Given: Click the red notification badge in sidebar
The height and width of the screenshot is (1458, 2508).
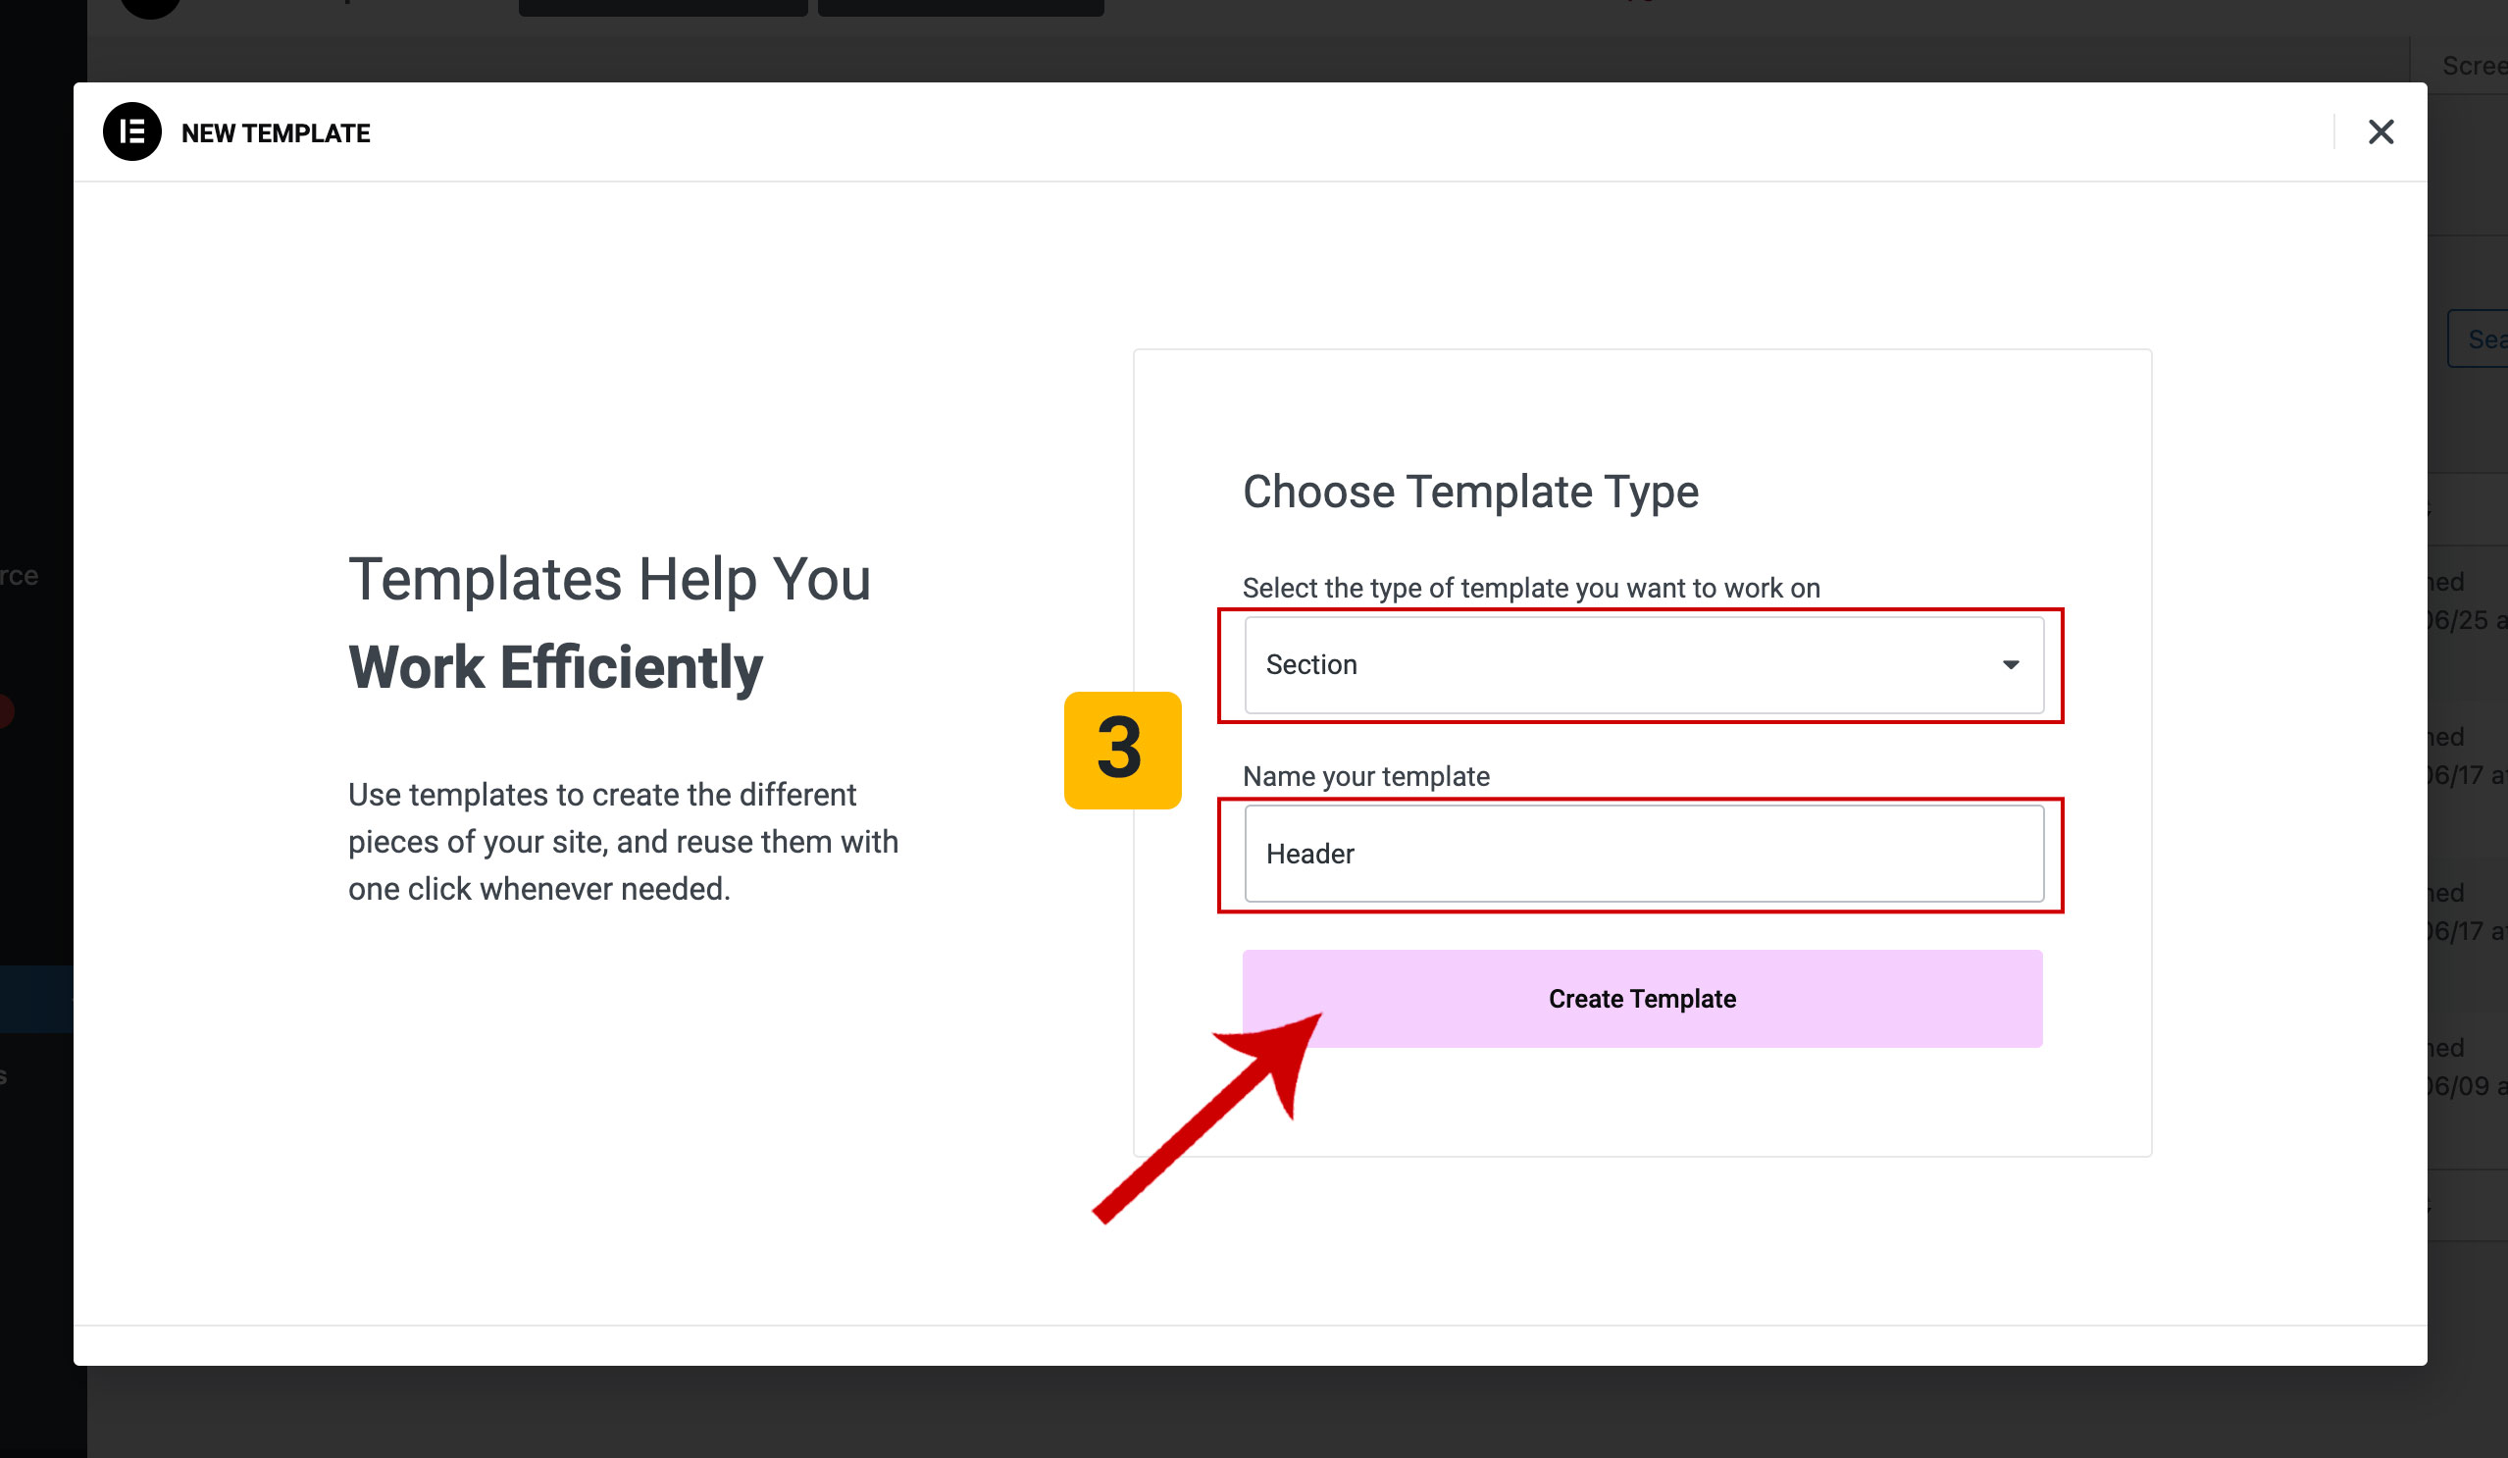Looking at the screenshot, I should (5, 711).
